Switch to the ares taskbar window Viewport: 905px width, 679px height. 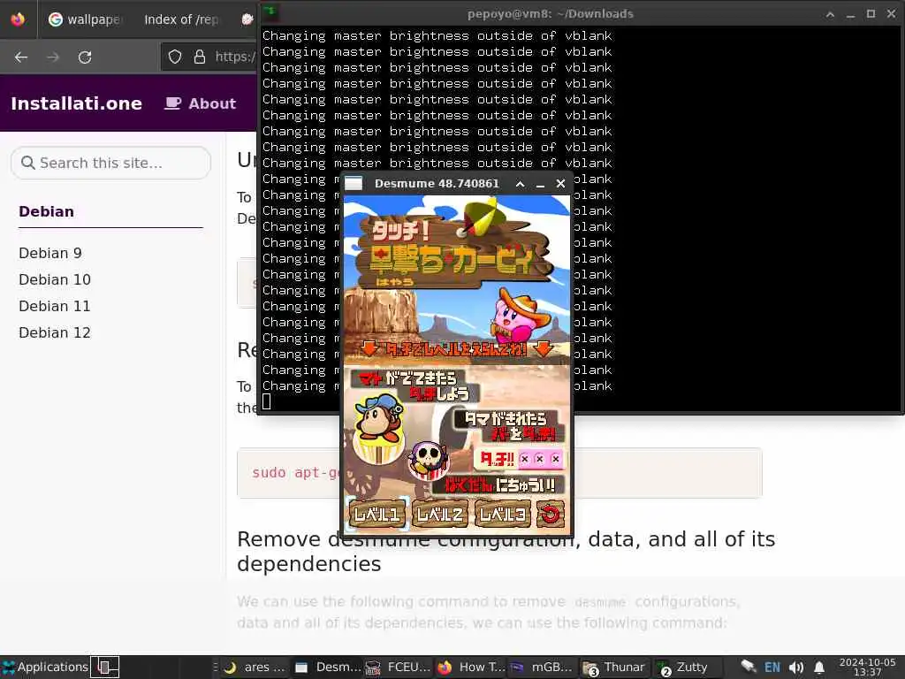tap(255, 667)
